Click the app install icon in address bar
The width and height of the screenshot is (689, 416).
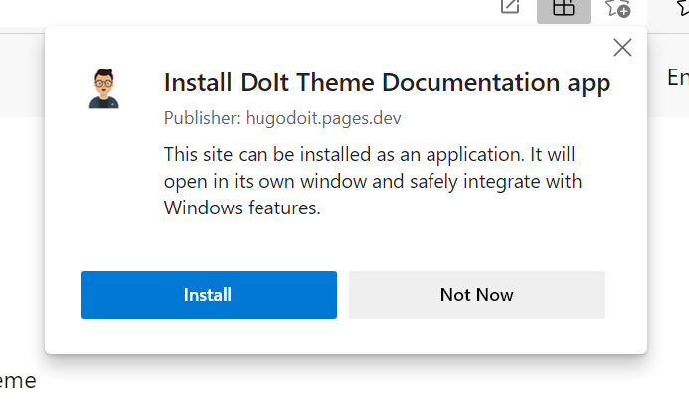[564, 8]
